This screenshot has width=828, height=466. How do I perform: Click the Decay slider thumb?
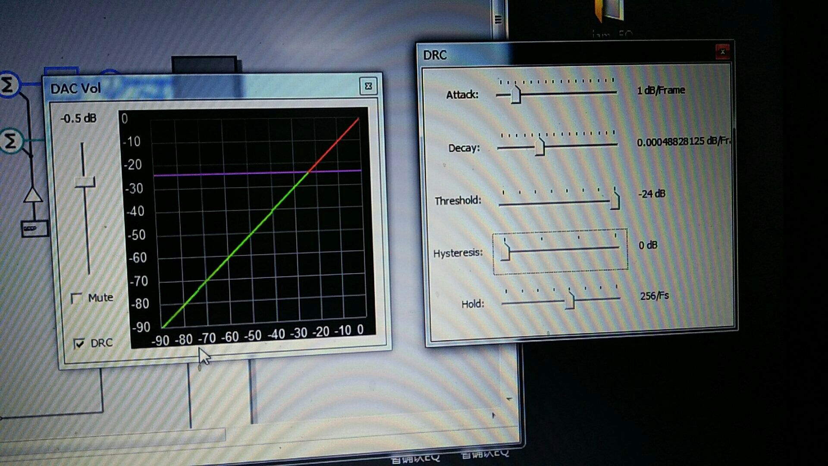pos(539,147)
